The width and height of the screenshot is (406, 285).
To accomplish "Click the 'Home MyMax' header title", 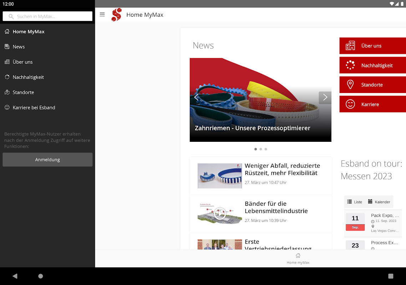I will (145, 15).
